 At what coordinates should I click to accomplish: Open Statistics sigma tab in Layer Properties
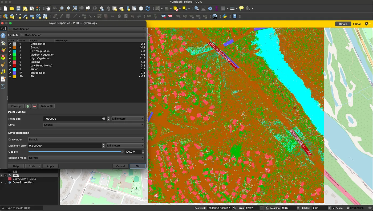[3, 86]
